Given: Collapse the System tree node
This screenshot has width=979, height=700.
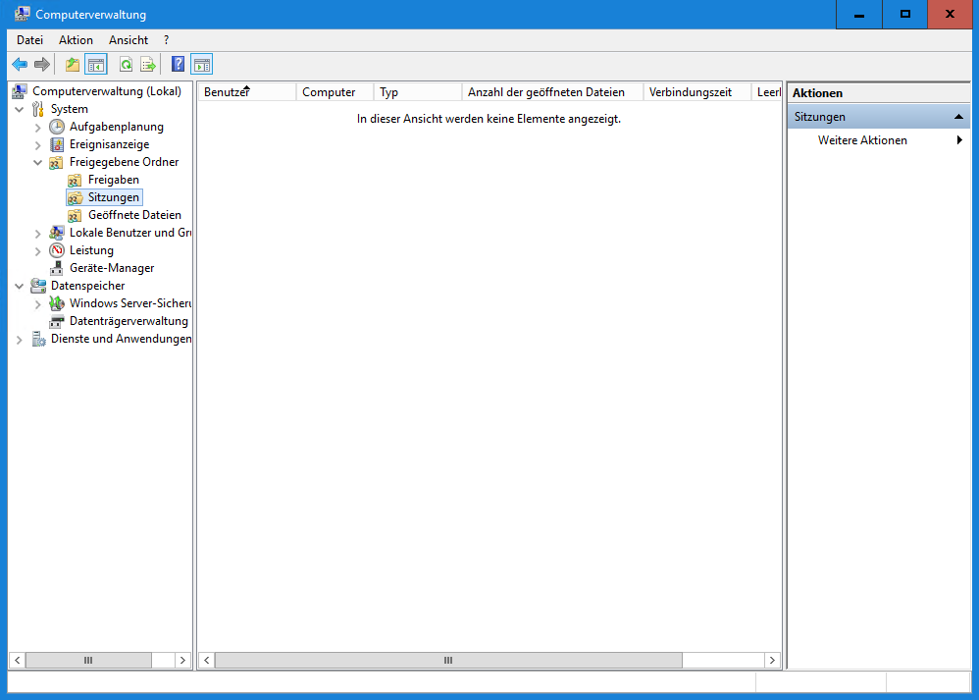Looking at the screenshot, I should [20, 109].
